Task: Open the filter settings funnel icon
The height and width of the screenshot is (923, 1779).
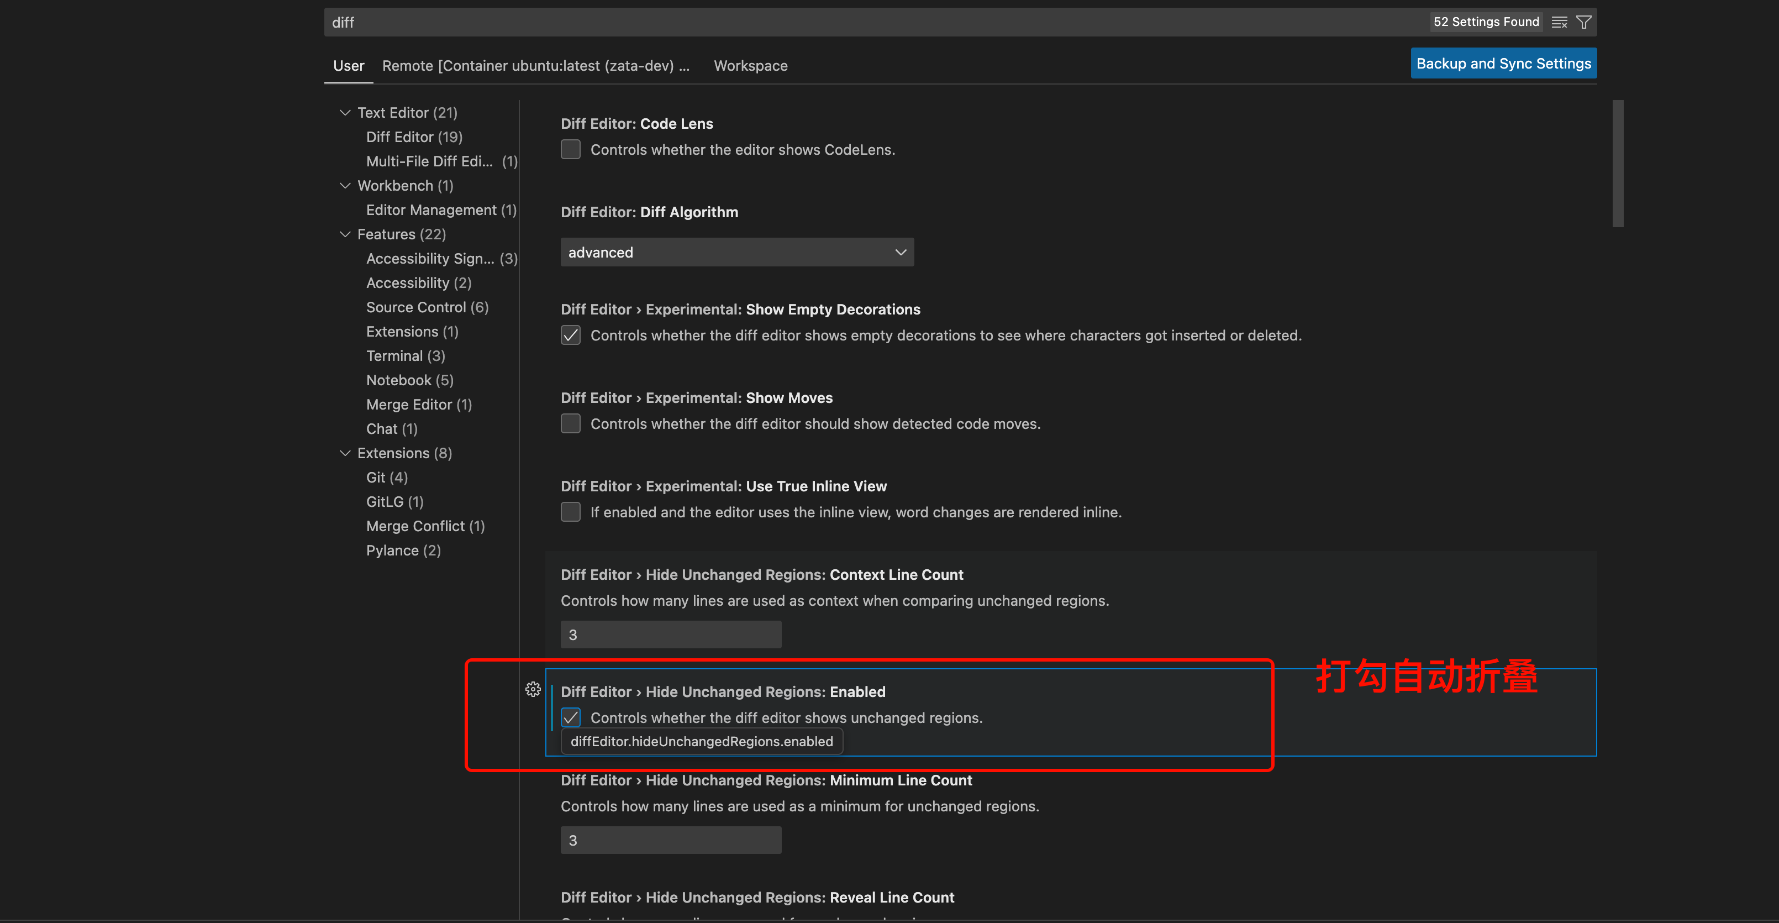Action: pyautogui.click(x=1583, y=22)
